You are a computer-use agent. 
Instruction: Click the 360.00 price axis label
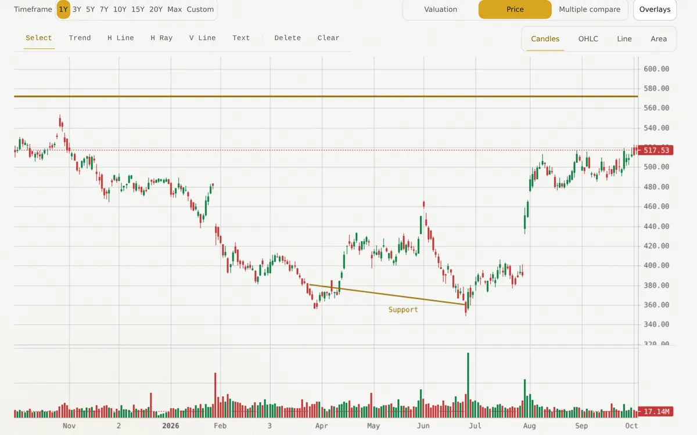click(656, 305)
